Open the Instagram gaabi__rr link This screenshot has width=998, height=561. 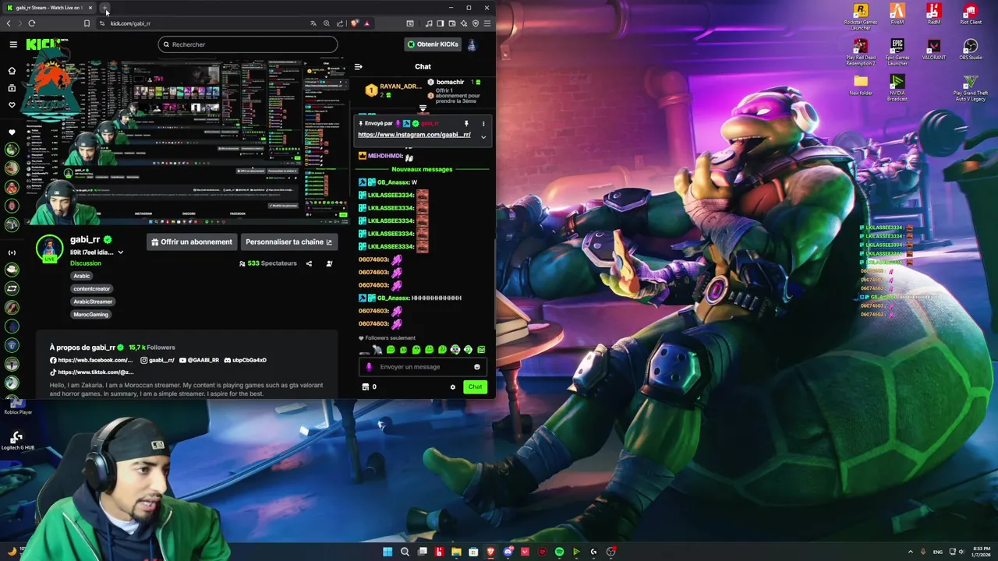click(157, 360)
